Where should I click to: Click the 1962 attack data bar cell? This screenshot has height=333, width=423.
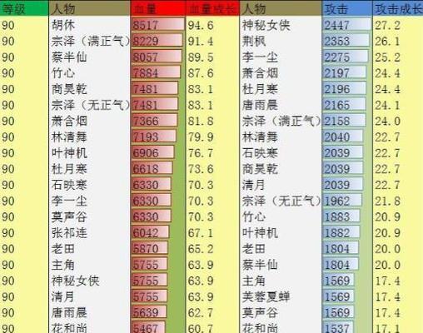347,201
